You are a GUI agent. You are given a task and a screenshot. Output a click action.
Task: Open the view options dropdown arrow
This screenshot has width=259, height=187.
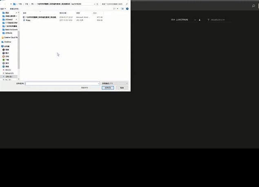coord(117,9)
